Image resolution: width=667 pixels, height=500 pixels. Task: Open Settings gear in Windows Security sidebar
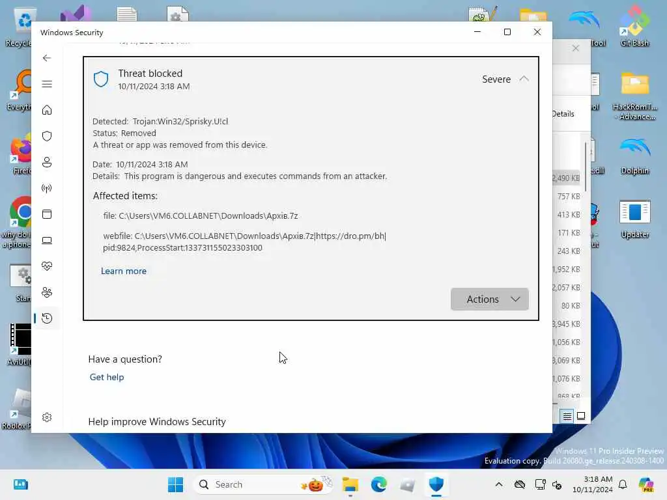[x=47, y=417]
